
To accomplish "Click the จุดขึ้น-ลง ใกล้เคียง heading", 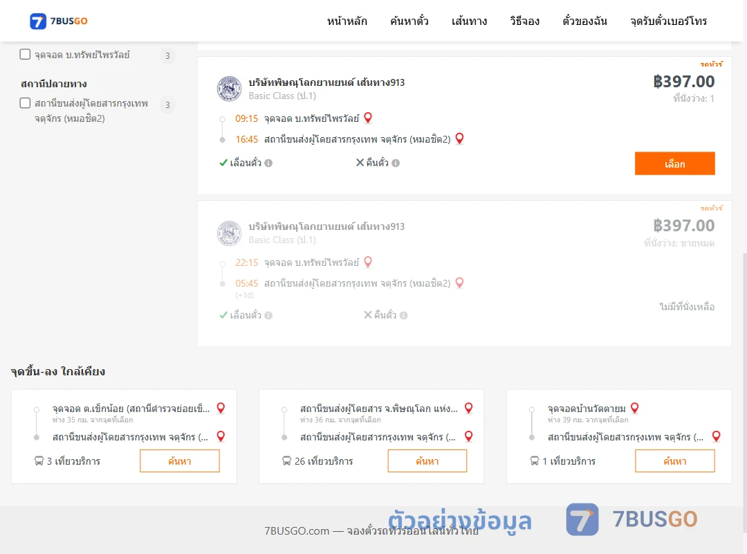I will coord(58,371).
